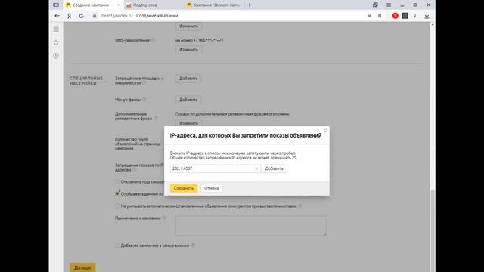This screenshot has width=484, height=272.
Task: Click the red round extension icon
Action: pos(395,16)
